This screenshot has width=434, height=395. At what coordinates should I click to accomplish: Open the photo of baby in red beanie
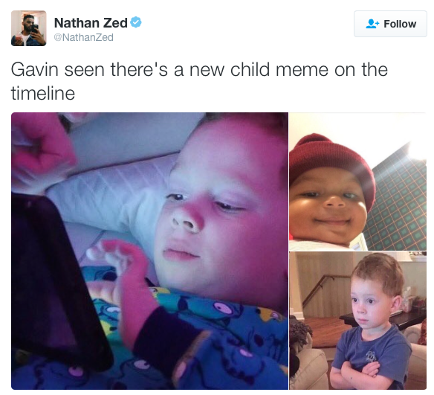point(357,182)
